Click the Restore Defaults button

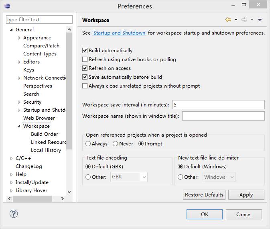tap(204, 195)
